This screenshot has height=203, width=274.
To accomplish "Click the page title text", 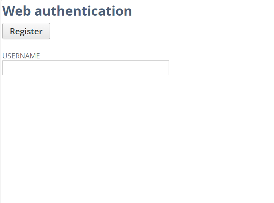I will tap(67, 11).
